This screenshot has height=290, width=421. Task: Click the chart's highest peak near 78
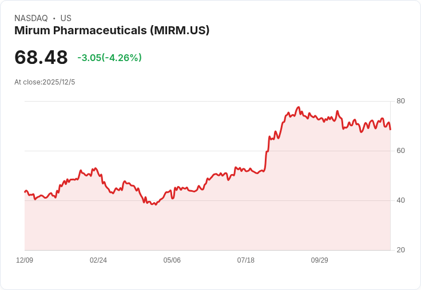pyautogui.click(x=298, y=107)
